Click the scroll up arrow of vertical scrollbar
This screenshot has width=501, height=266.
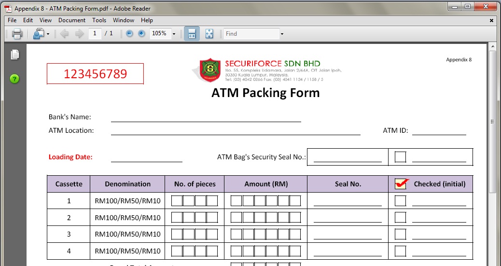click(x=492, y=47)
